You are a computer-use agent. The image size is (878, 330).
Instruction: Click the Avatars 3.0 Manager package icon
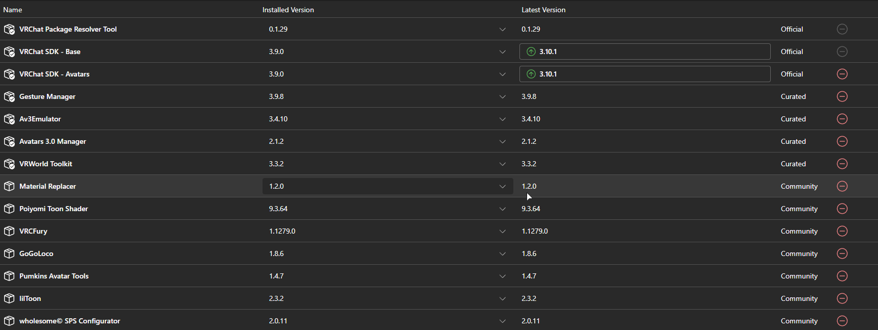[9, 141]
